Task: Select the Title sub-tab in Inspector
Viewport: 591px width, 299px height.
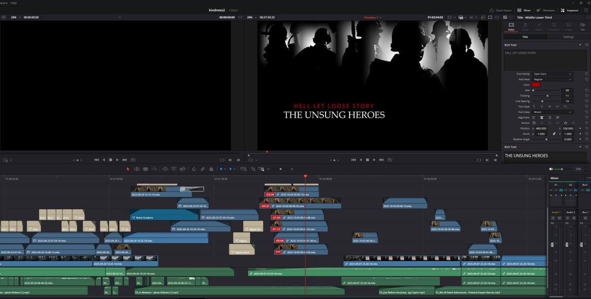Action: pos(525,37)
